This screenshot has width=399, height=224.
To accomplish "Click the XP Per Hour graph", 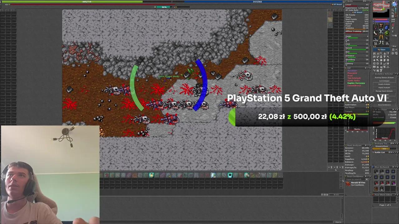I will (385, 133).
